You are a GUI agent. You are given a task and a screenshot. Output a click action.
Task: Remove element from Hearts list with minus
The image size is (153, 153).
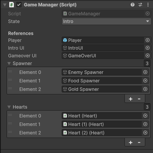coord(139,143)
